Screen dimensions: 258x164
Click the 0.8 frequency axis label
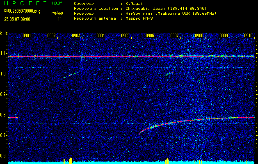pyautogui.click(x=3, y=115)
